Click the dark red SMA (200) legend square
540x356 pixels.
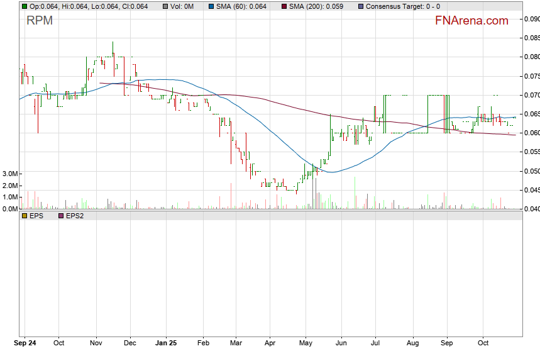tap(284, 6)
